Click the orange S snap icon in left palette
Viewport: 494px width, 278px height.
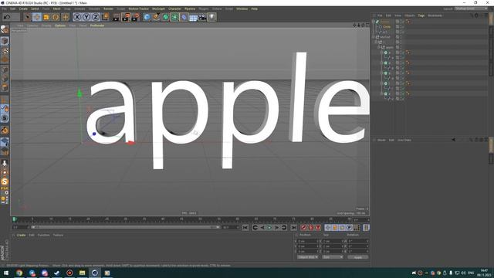[5, 181]
